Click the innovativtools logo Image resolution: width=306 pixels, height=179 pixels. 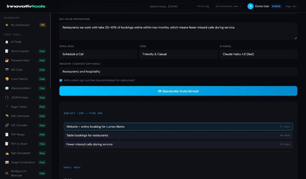(x=26, y=6)
